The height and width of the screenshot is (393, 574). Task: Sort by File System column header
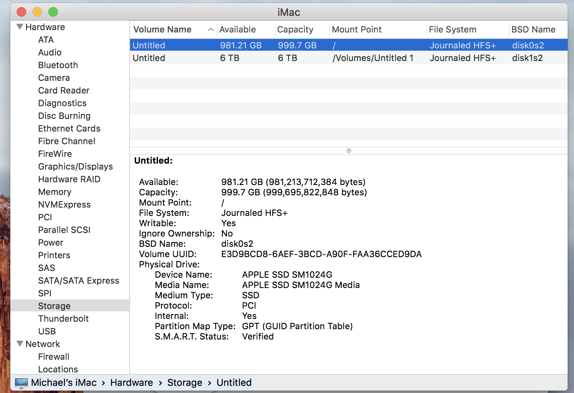pyautogui.click(x=453, y=29)
